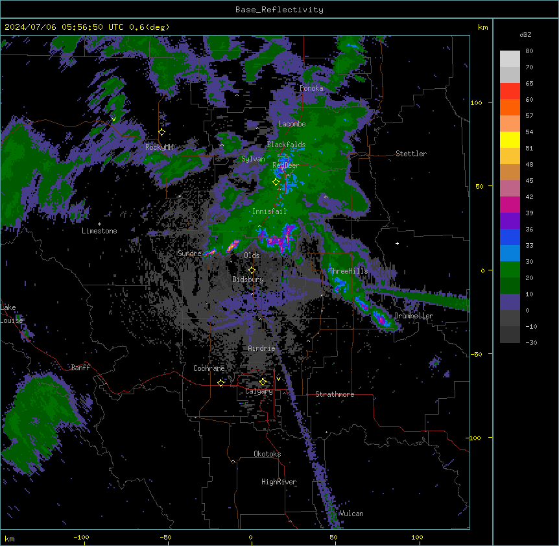
Task: Select the yellow diamond marker below Cochrane
Action: pyautogui.click(x=221, y=383)
